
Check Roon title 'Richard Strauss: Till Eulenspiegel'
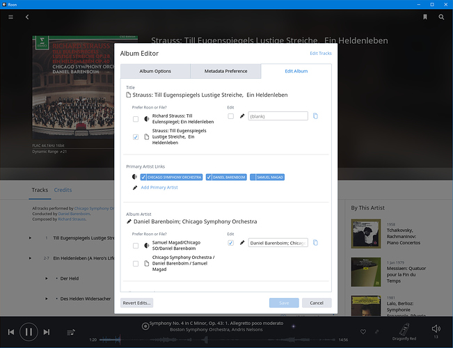pos(136,119)
